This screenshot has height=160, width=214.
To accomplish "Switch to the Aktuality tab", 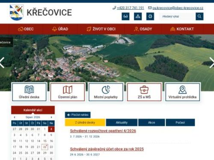I will tap(122, 122).
